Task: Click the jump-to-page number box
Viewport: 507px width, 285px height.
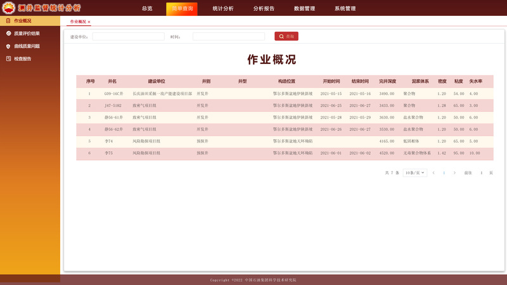Action: 481,173
